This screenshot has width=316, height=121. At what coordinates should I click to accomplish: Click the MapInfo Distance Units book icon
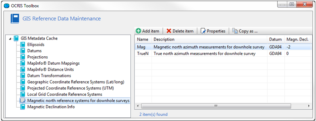23,69
